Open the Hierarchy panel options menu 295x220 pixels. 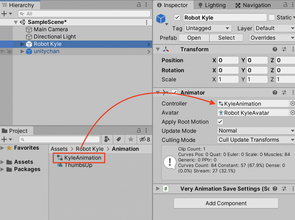tap(146, 5)
